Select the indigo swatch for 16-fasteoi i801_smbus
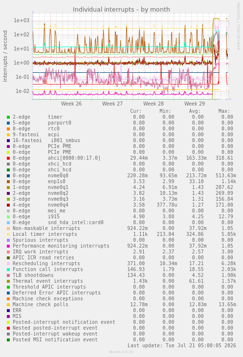The height and width of the screenshot is (357, 243). click(8, 141)
